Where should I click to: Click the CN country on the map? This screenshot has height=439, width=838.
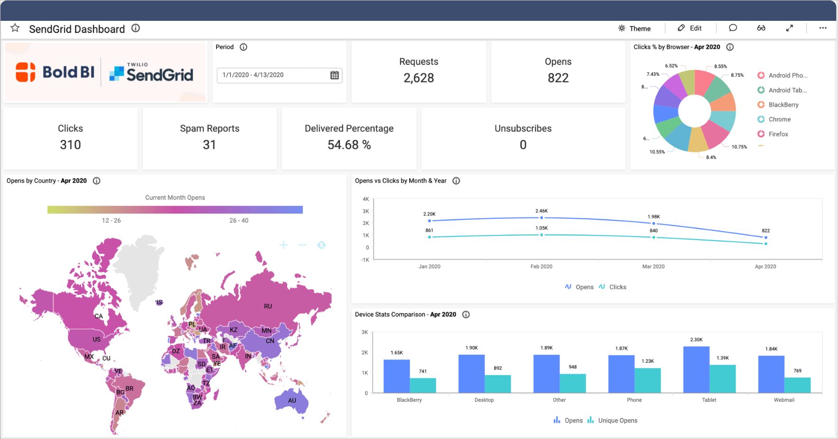(270, 341)
